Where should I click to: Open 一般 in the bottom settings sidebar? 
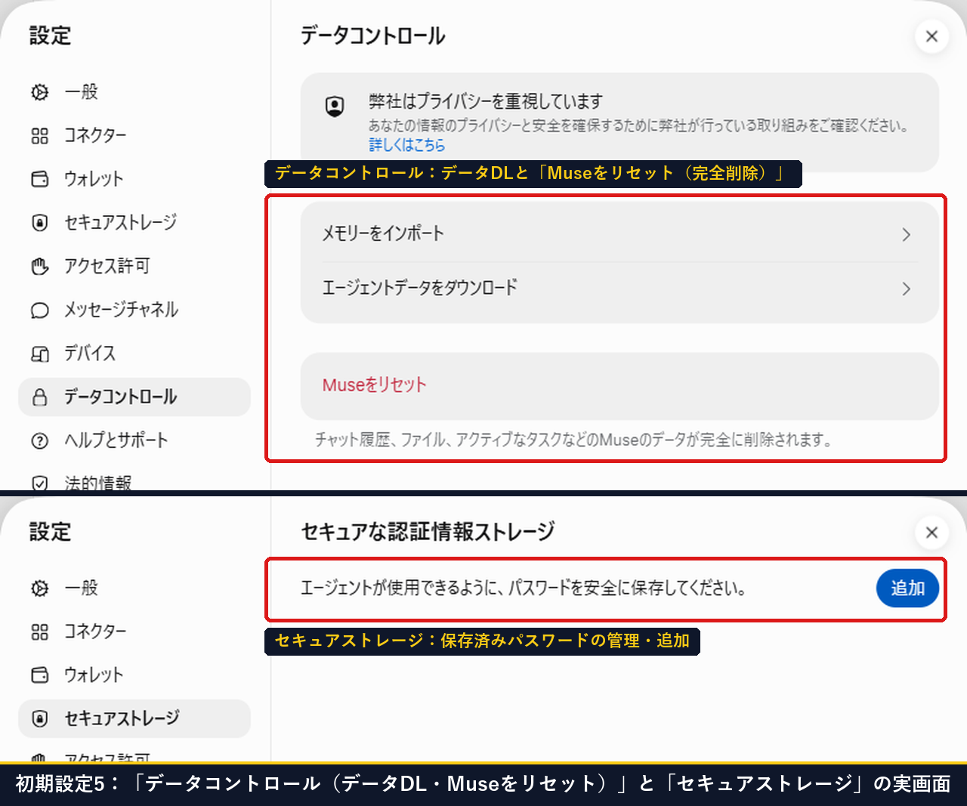[x=134, y=588]
